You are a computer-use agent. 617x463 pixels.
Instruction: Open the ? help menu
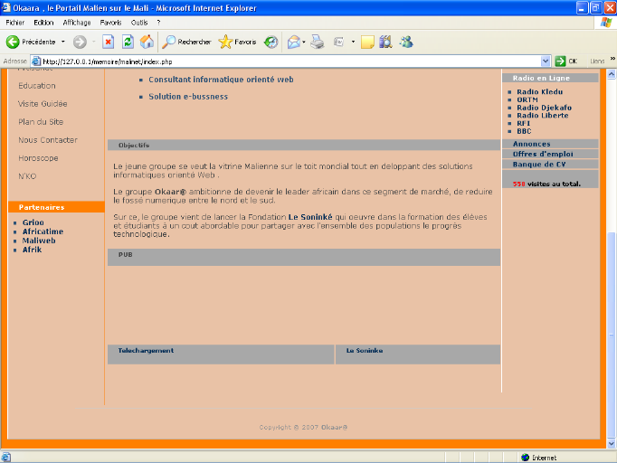[158, 23]
